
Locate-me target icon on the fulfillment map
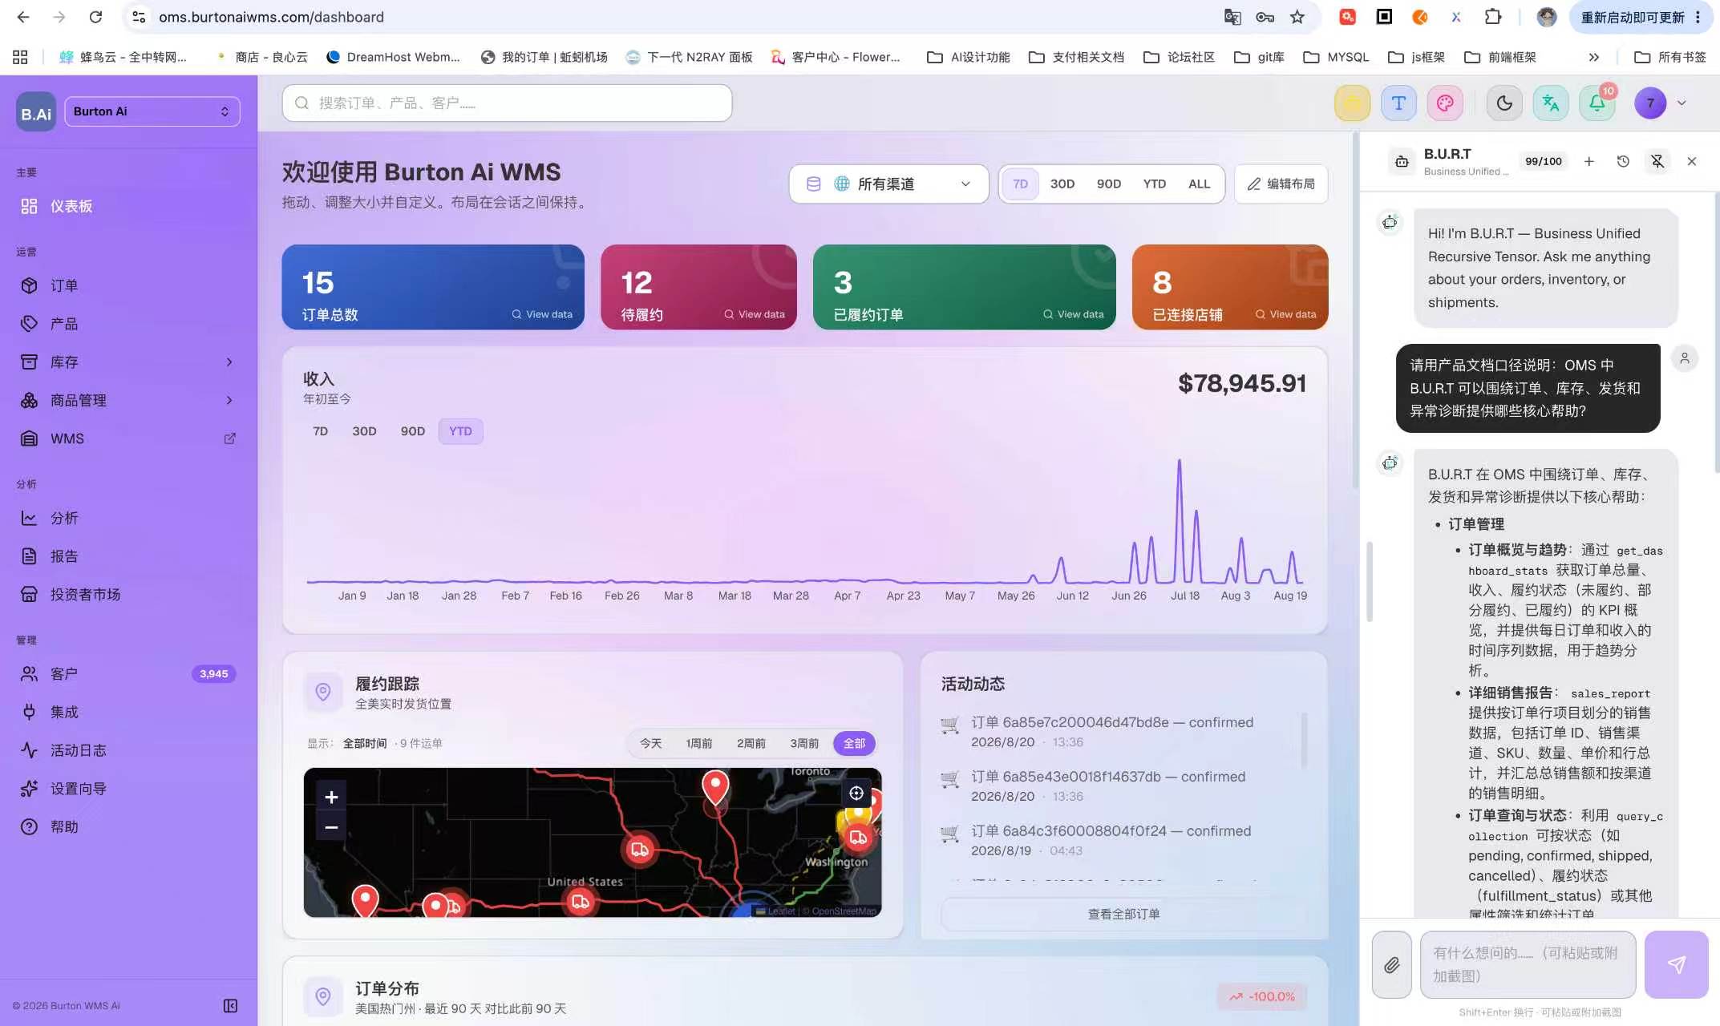[x=856, y=793]
